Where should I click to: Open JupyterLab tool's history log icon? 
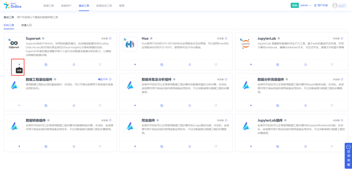click(277, 64)
